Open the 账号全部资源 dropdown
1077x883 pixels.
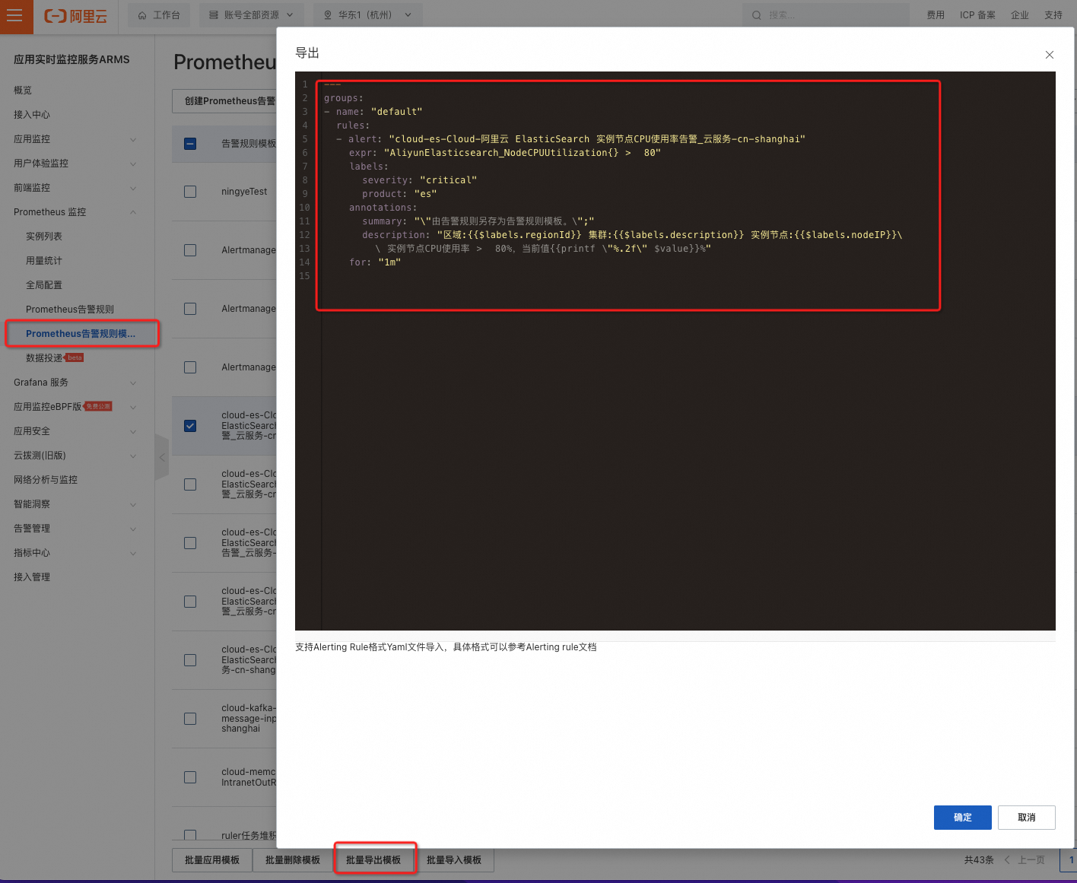(x=252, y=15)
